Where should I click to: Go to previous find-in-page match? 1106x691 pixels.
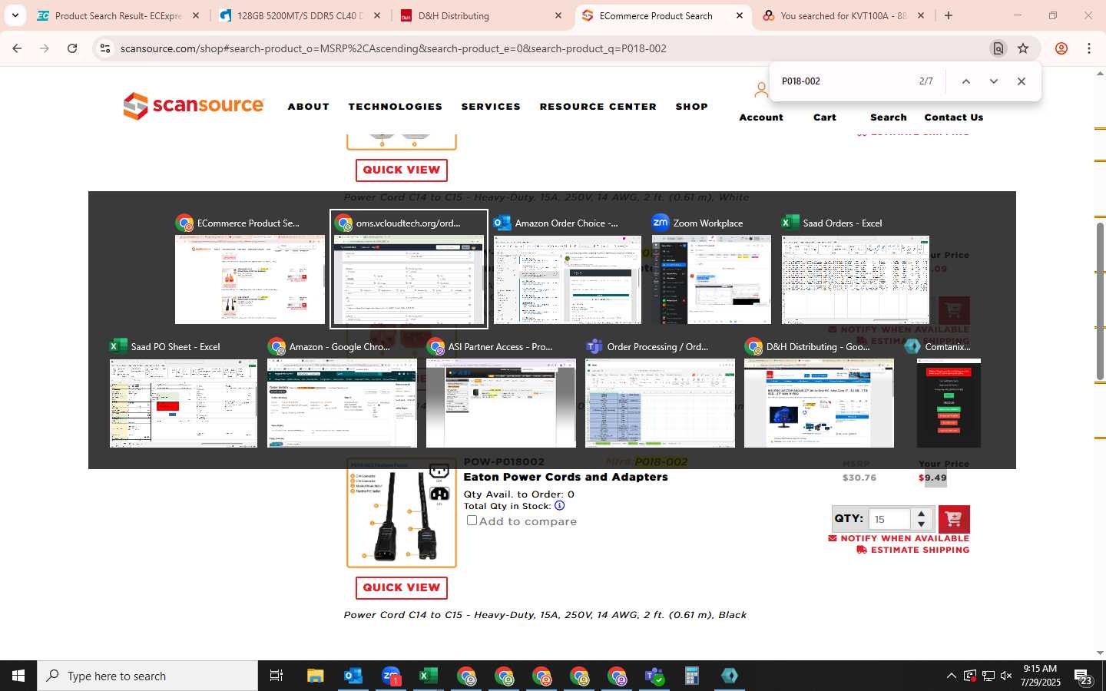point(966,81)
